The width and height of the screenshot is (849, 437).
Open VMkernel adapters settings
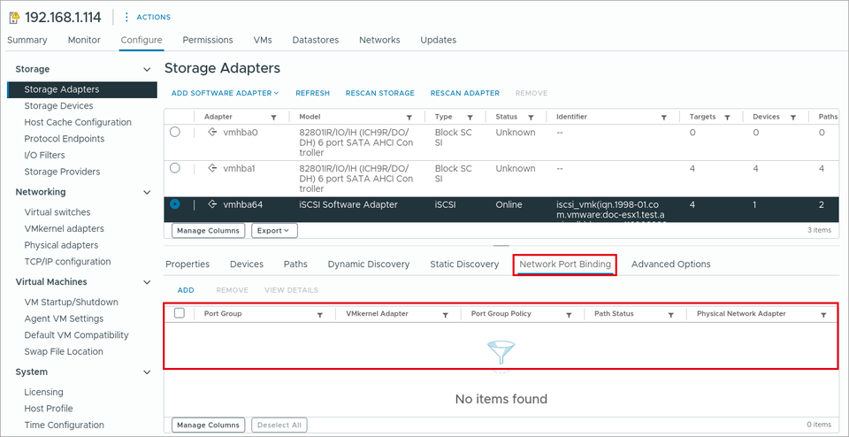click(x=64, y=229)
